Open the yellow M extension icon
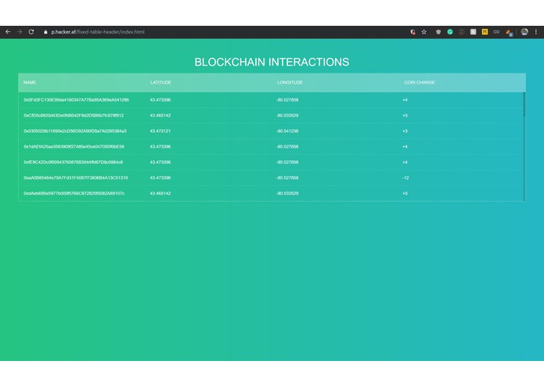 pos(485,32)
